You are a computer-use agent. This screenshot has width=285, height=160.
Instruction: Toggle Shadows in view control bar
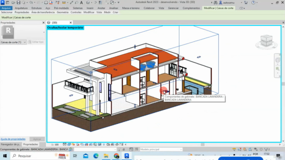pos(78,144)
